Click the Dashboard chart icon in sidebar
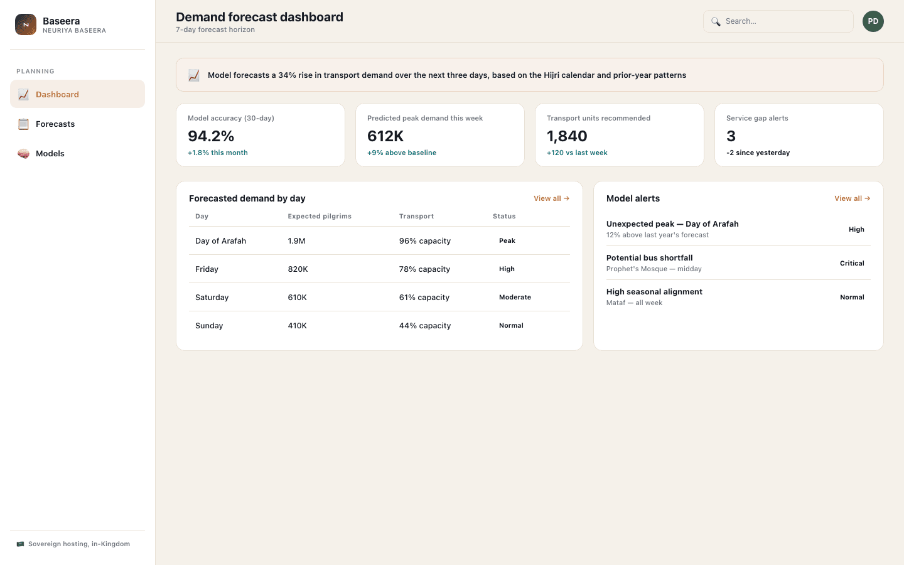Image resolution: width=904 pixels, height=565 pixels. pos(23,94)
